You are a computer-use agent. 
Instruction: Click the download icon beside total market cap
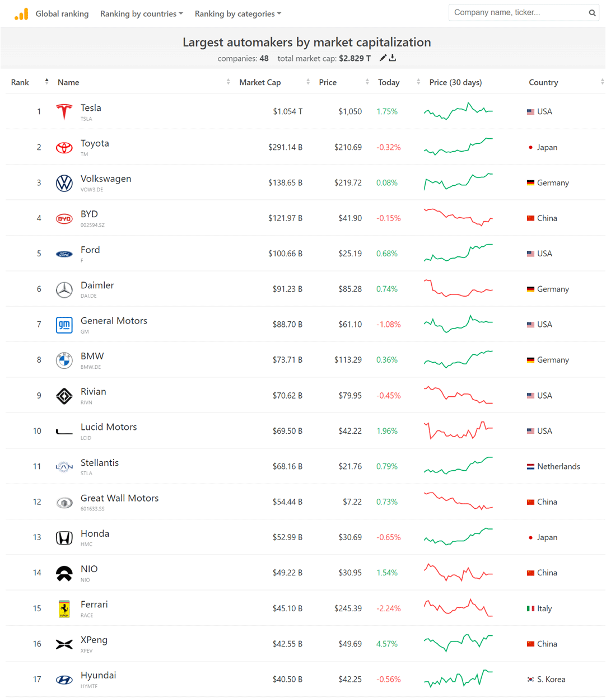393,58
